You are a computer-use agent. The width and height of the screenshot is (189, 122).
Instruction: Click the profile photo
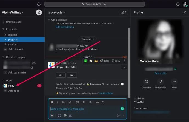coord(160,42)
